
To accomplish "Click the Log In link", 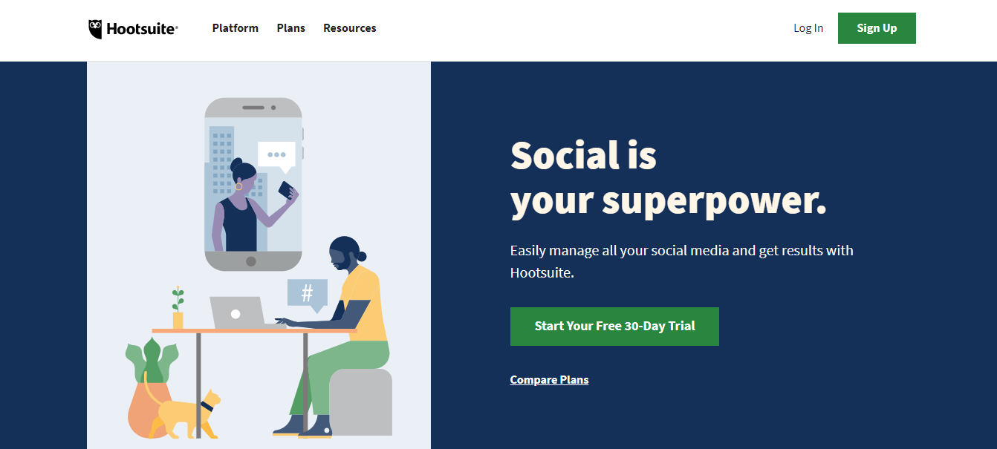I will click(x=808, y=28).
